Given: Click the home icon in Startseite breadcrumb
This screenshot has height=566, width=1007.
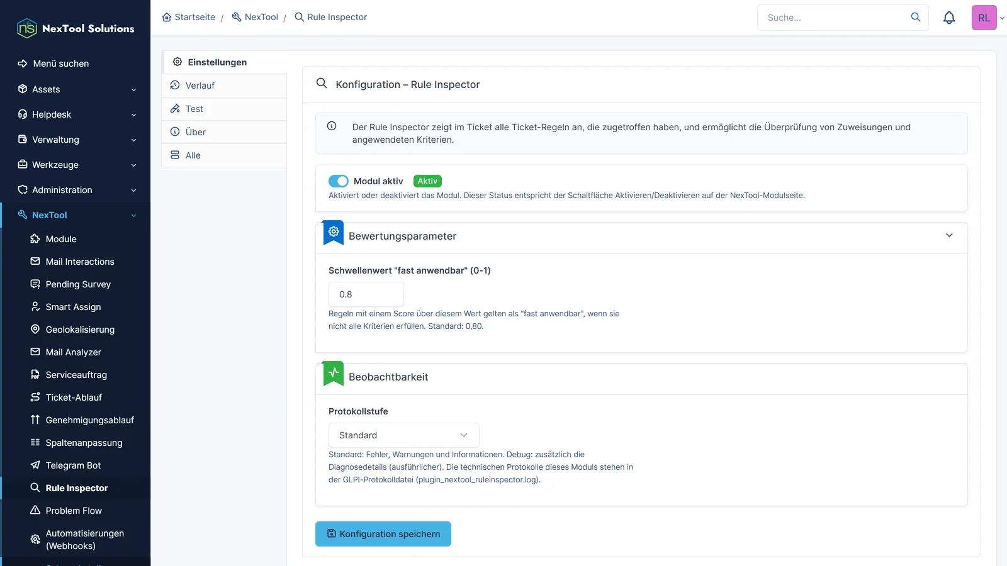Looking at the screenshot, I should tap(167, 17).
